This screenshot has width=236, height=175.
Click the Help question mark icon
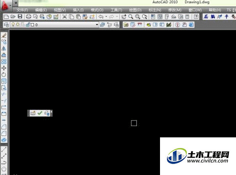tap(196, 16)
